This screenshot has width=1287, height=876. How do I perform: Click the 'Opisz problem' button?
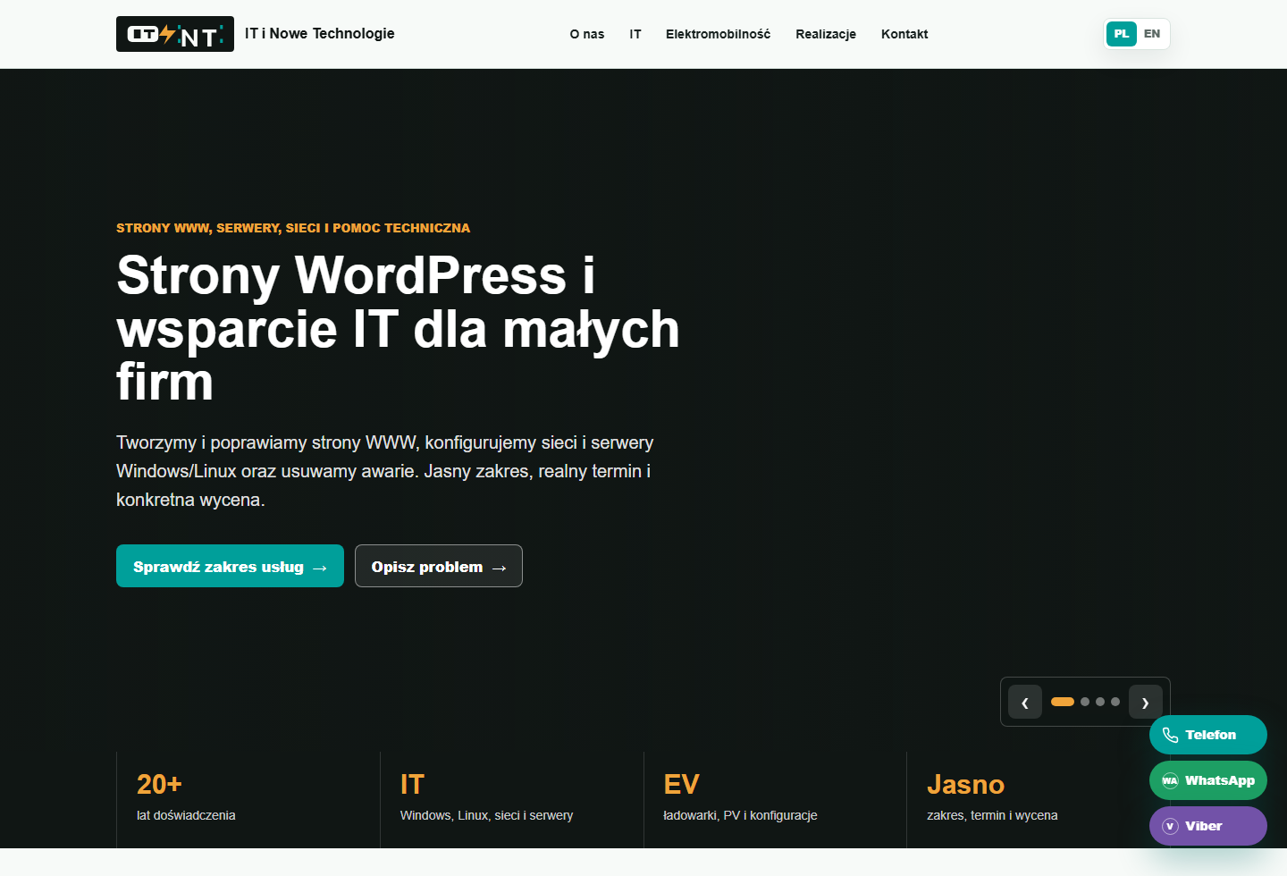pyautogui.click(x=439, y=566)
